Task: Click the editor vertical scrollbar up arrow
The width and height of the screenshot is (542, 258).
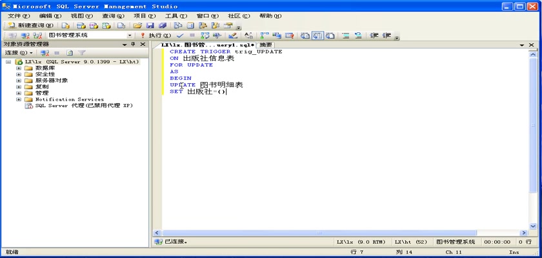Action: 533,54
